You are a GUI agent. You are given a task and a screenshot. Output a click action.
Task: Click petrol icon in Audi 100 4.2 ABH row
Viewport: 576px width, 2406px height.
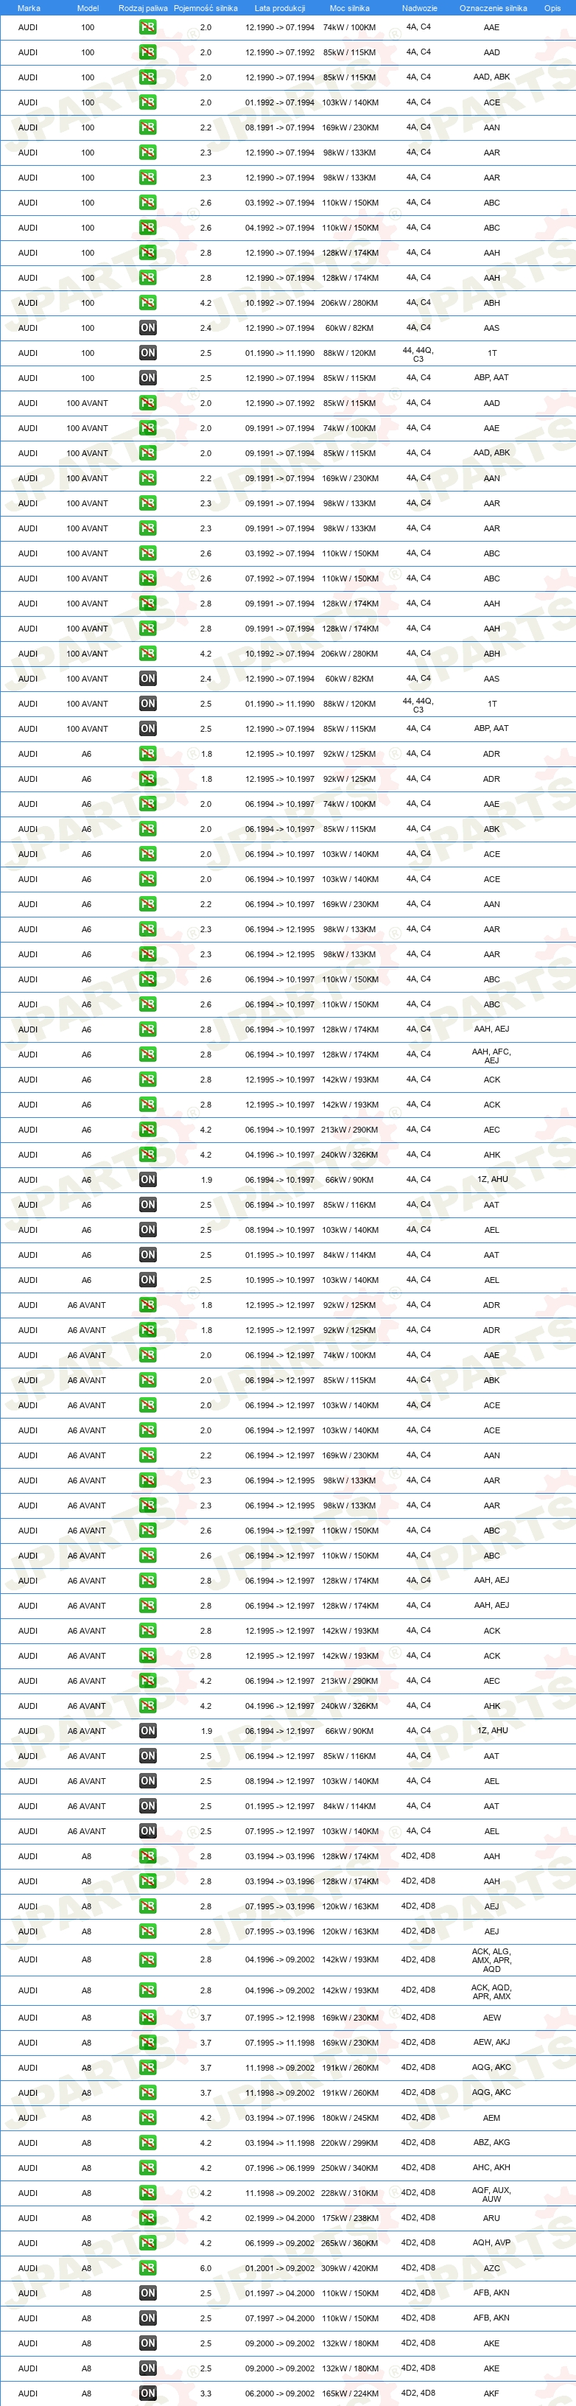pyautogui.click(x=147, y=303)
